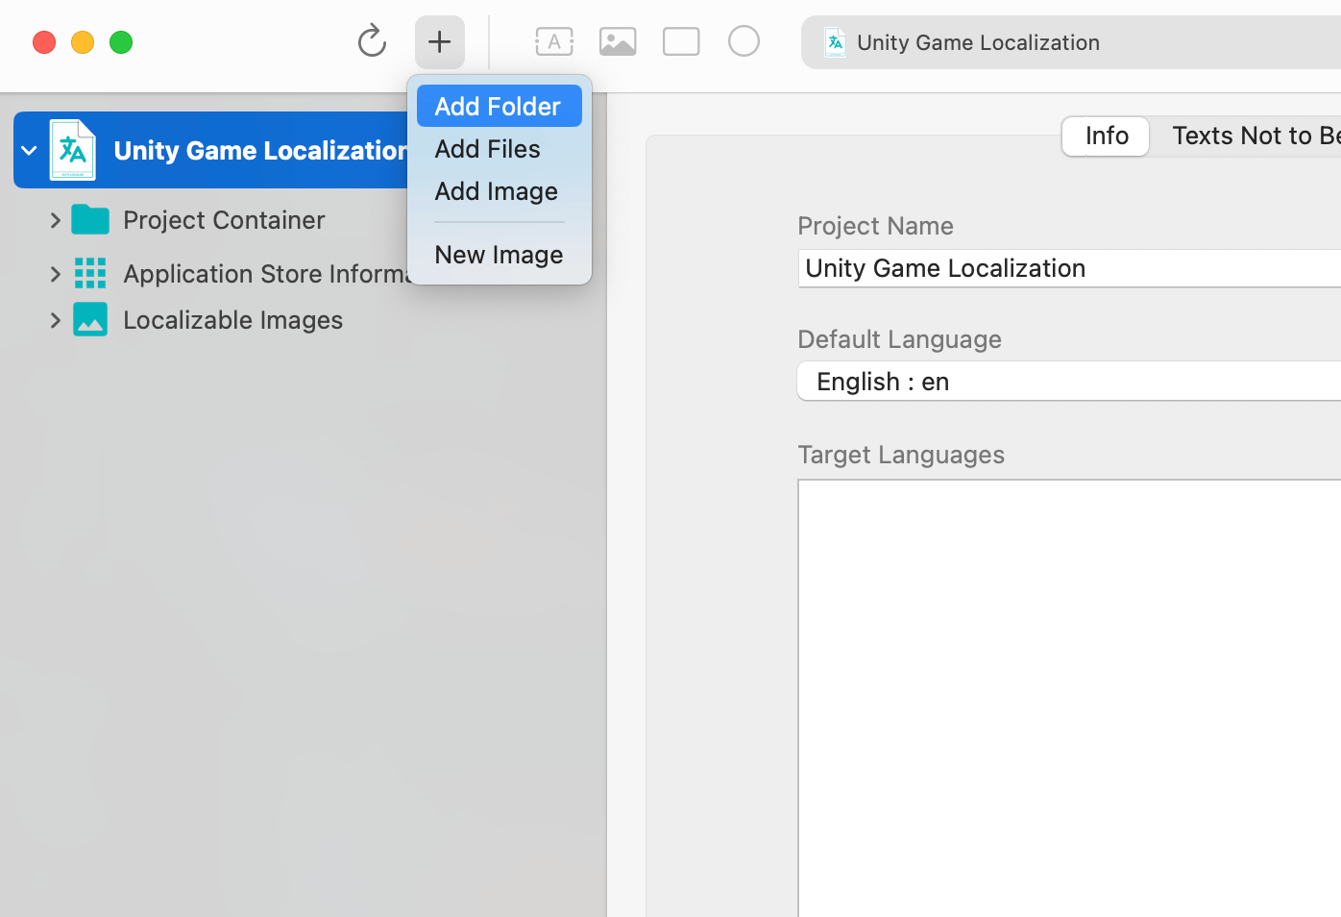Click the Project Container folder icon
1341x917 pixels.
pyautogui.click(x=90, y=219)
